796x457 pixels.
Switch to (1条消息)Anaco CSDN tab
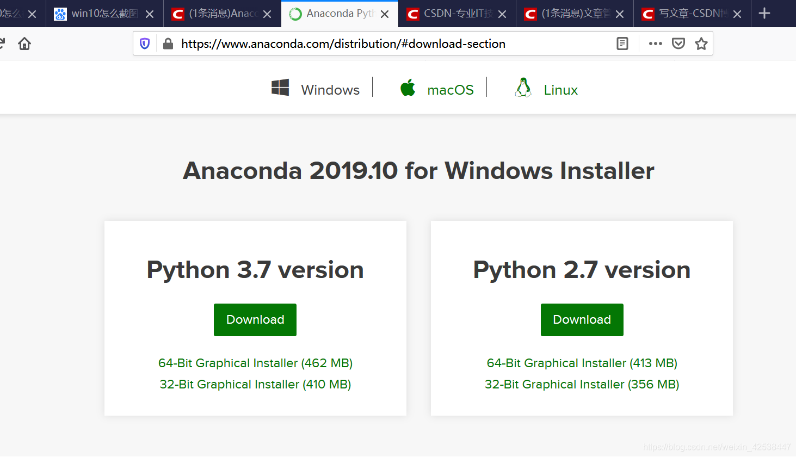pyautogui.click(x=222, y=14)
